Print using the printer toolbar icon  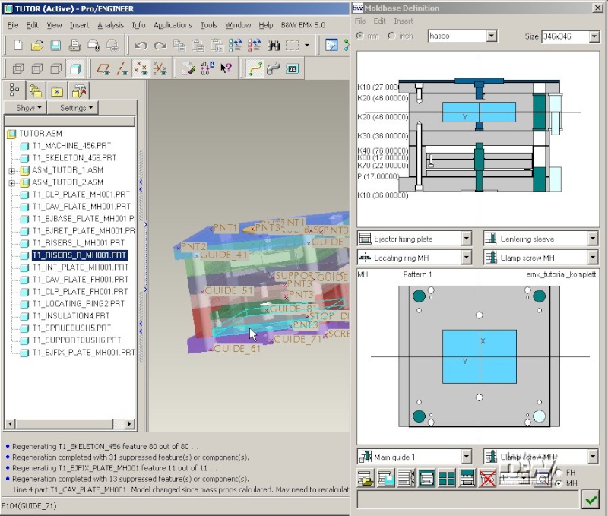pyautogui.click(x=74, y=46)
